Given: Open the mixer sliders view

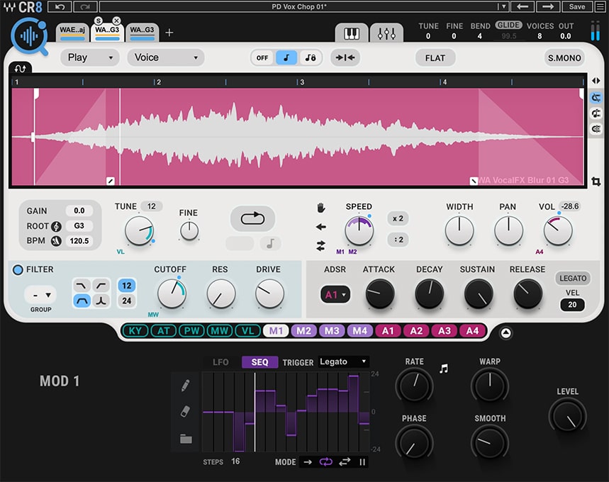Looking at the screenshot, I should pos(386,32).
